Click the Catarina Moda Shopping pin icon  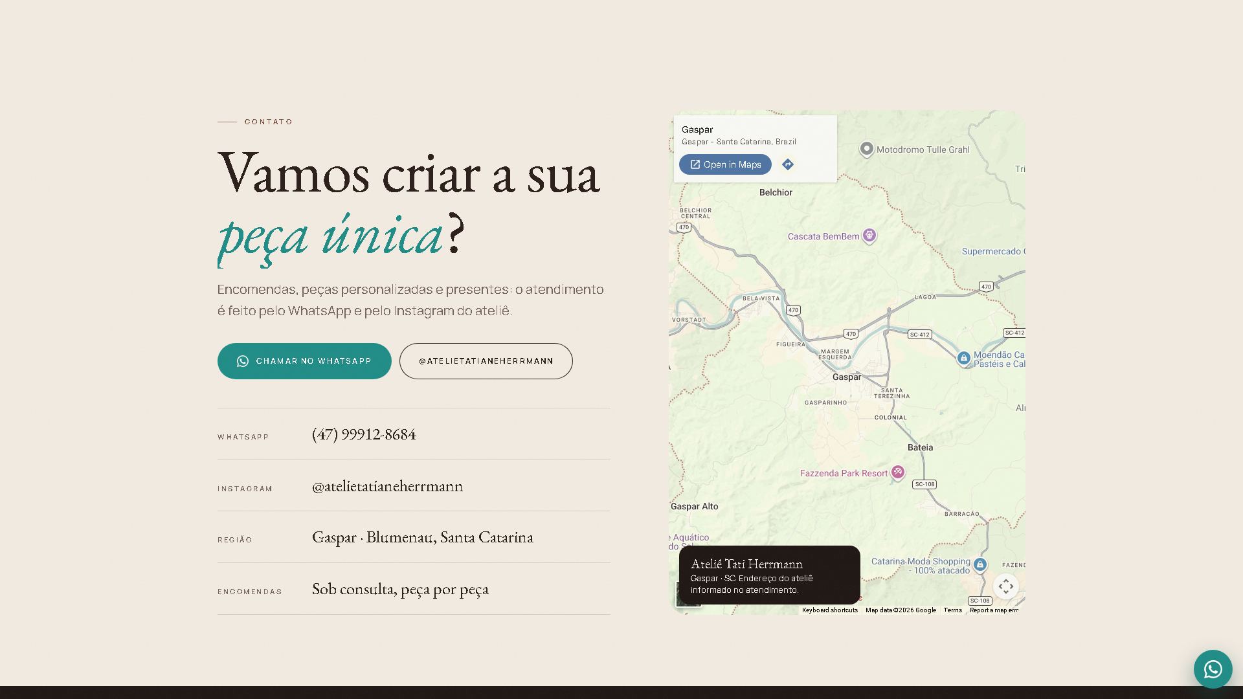pos(980,565)
